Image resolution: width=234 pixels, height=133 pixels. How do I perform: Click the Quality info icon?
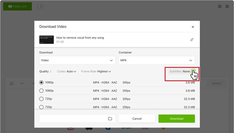[x=51, y=71]
